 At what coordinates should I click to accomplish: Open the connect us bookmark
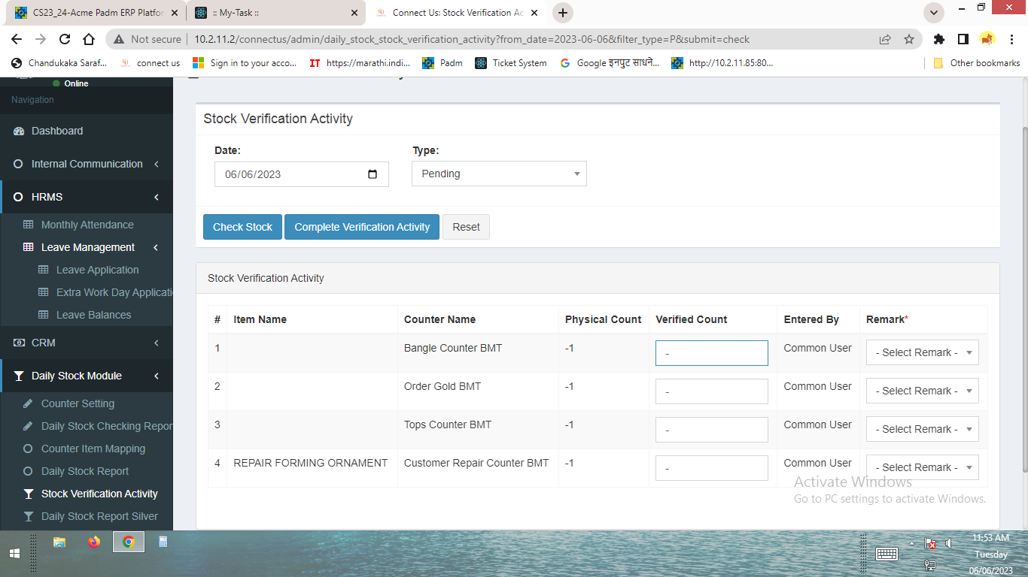[x=150, y=63]
